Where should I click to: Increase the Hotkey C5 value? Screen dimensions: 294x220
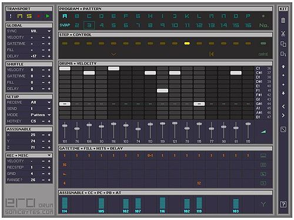click(x=49, y=121)
